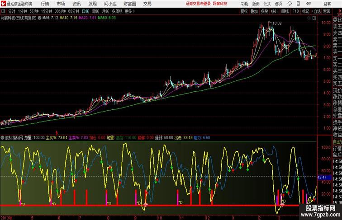Switch to 月线 monthly period
This screenshot has width=342, height=220.
click(105, 11)
